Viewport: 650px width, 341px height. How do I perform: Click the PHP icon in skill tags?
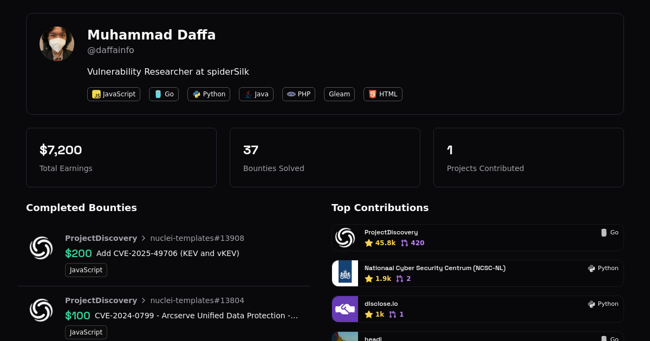point(291,94)
